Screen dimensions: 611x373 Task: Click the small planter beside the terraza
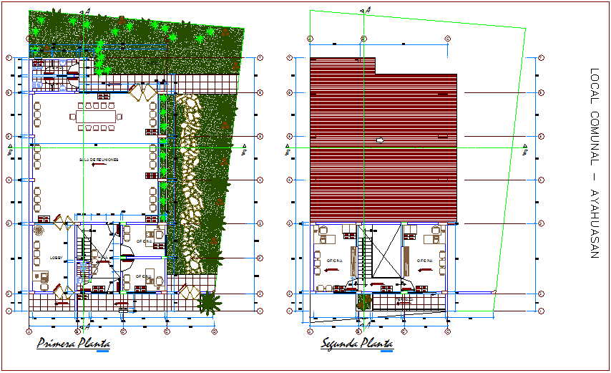pyautogui.click(x=365, y=302)
